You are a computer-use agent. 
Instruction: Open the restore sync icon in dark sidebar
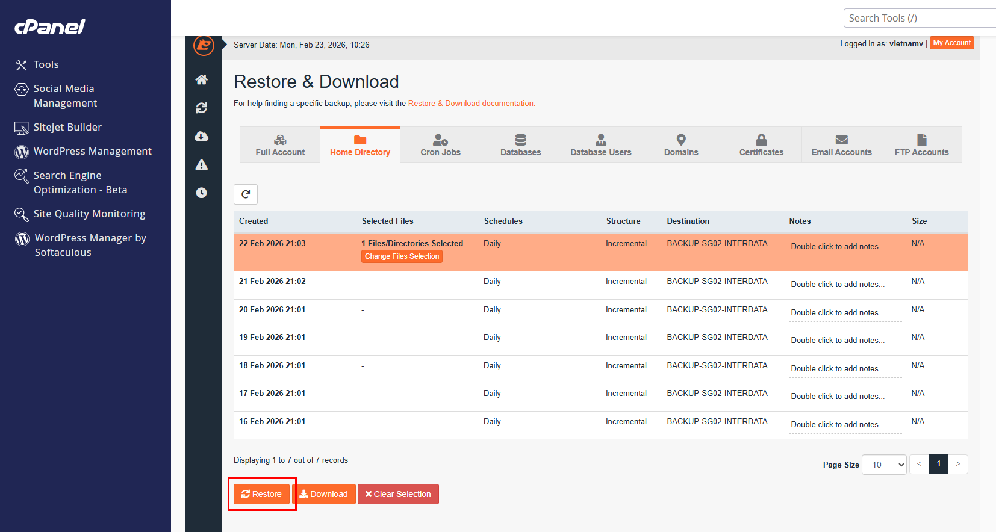pos(202,108)
